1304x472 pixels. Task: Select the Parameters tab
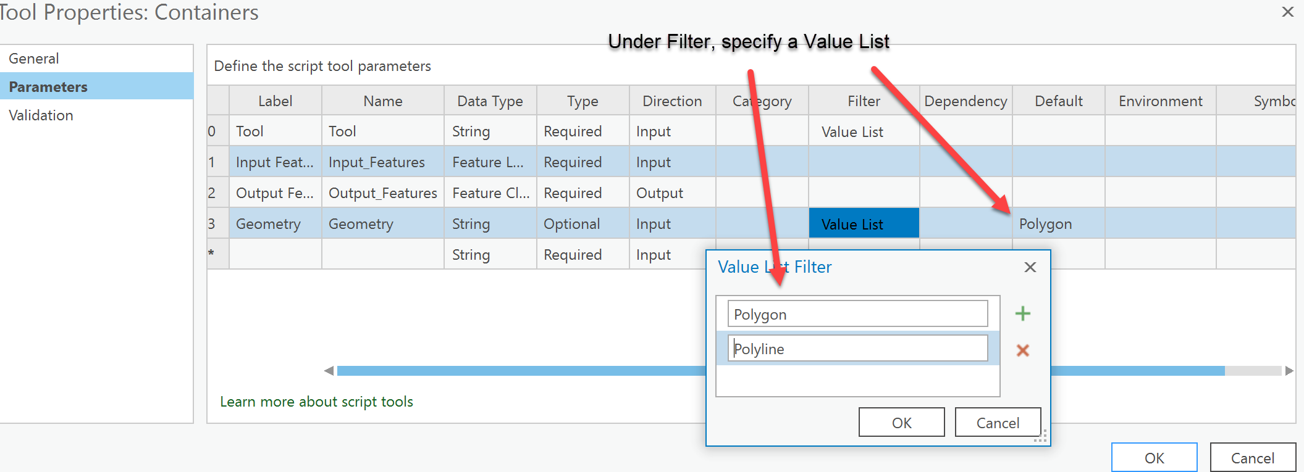(48, 87)
